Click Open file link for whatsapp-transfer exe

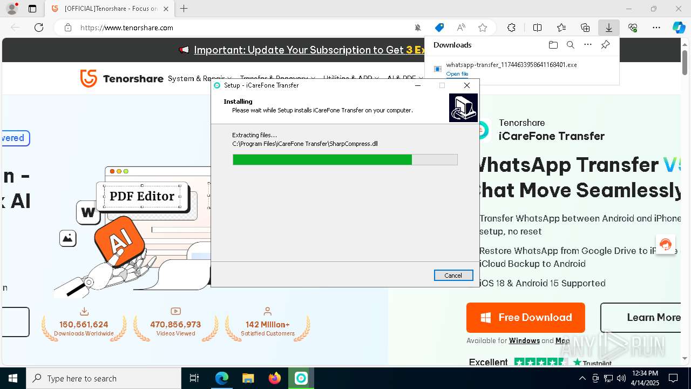click(x=457, y=74)
